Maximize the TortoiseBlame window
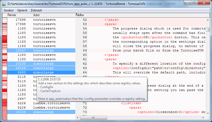Viewport: 212px width, 122px height. tap(194, 3)
